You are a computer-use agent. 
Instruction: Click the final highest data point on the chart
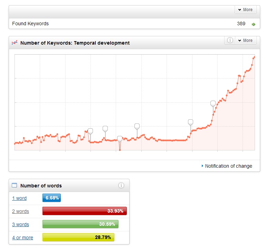coord(254,57)
